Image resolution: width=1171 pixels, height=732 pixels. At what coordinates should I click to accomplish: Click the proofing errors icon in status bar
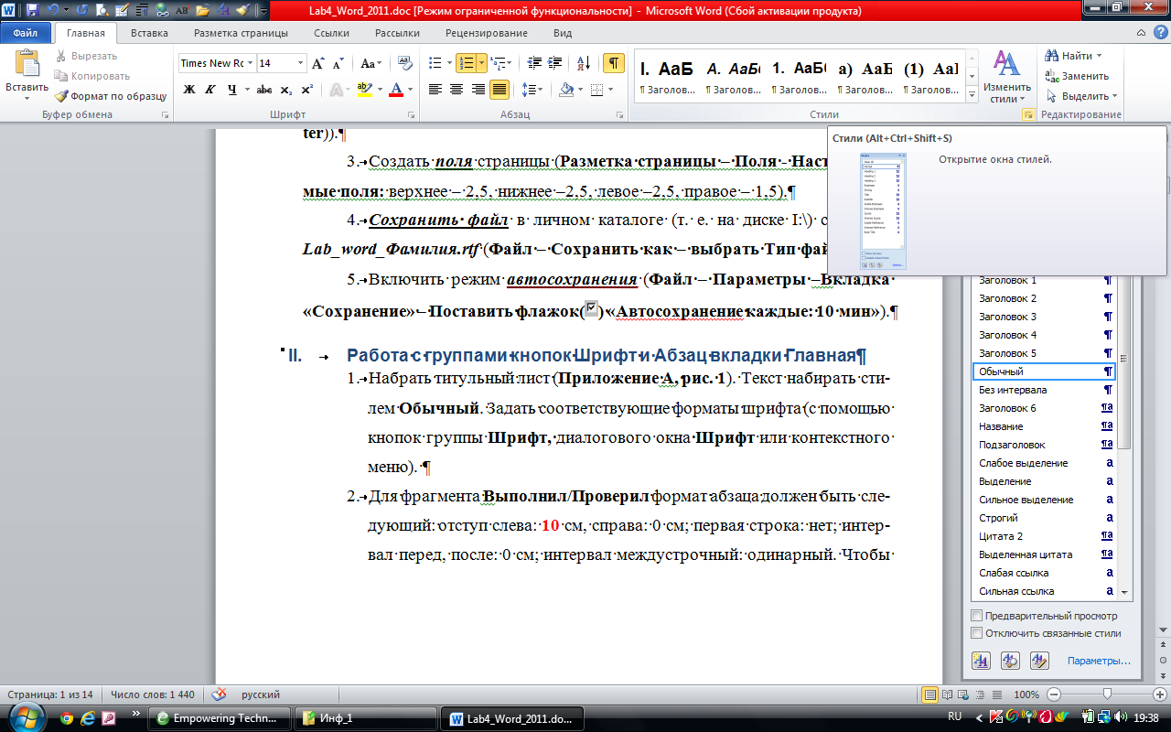219,694
